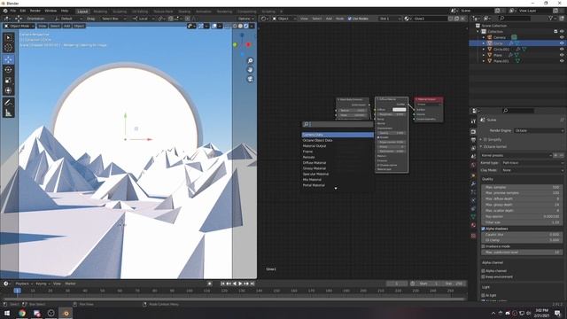Screen dimensions: 567x319
Task: Open the Object Mode dropdown
Action: 19,26
